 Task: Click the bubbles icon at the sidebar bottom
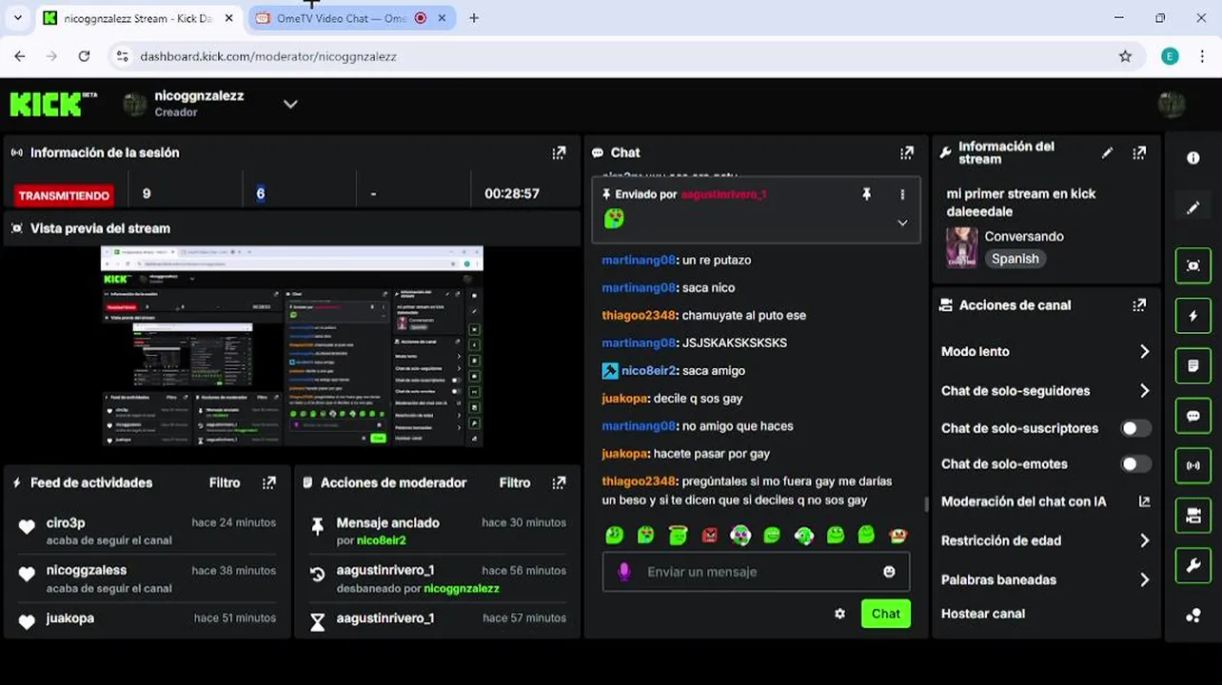coord(1193,616)
